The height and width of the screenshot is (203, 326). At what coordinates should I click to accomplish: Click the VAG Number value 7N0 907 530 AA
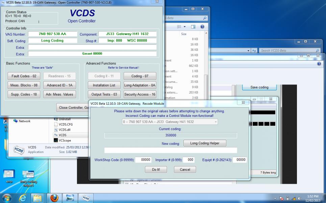click(53, 34)
